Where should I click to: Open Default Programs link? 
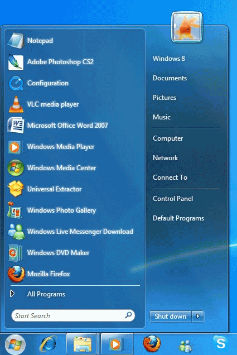[x=178, y=218]
